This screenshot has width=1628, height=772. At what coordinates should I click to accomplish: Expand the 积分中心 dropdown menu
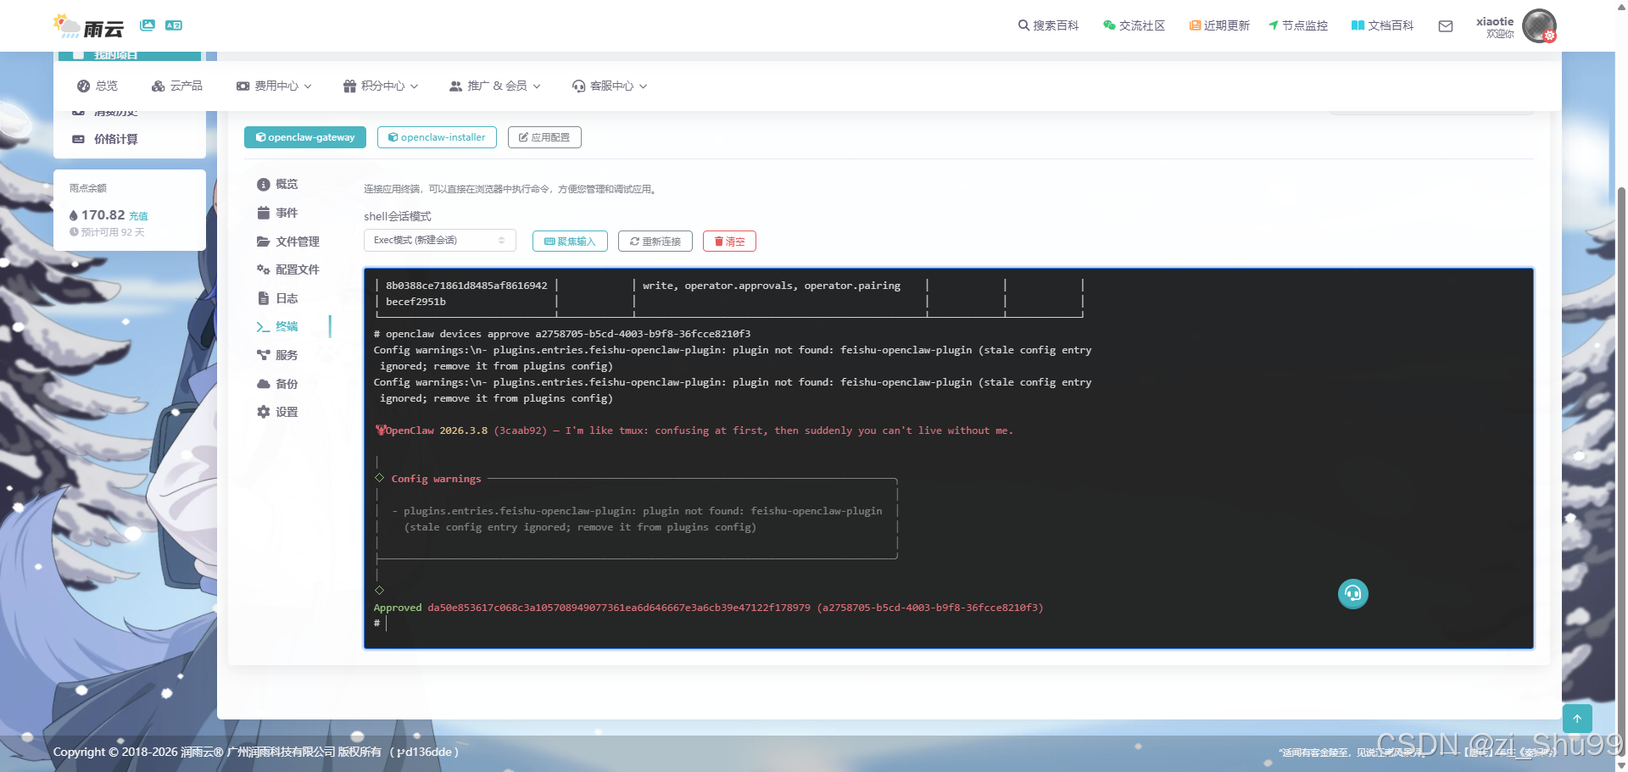(x=381, y=86)
